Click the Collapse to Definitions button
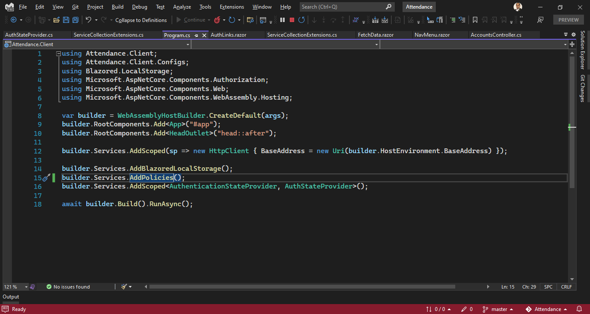 point(141,20)
